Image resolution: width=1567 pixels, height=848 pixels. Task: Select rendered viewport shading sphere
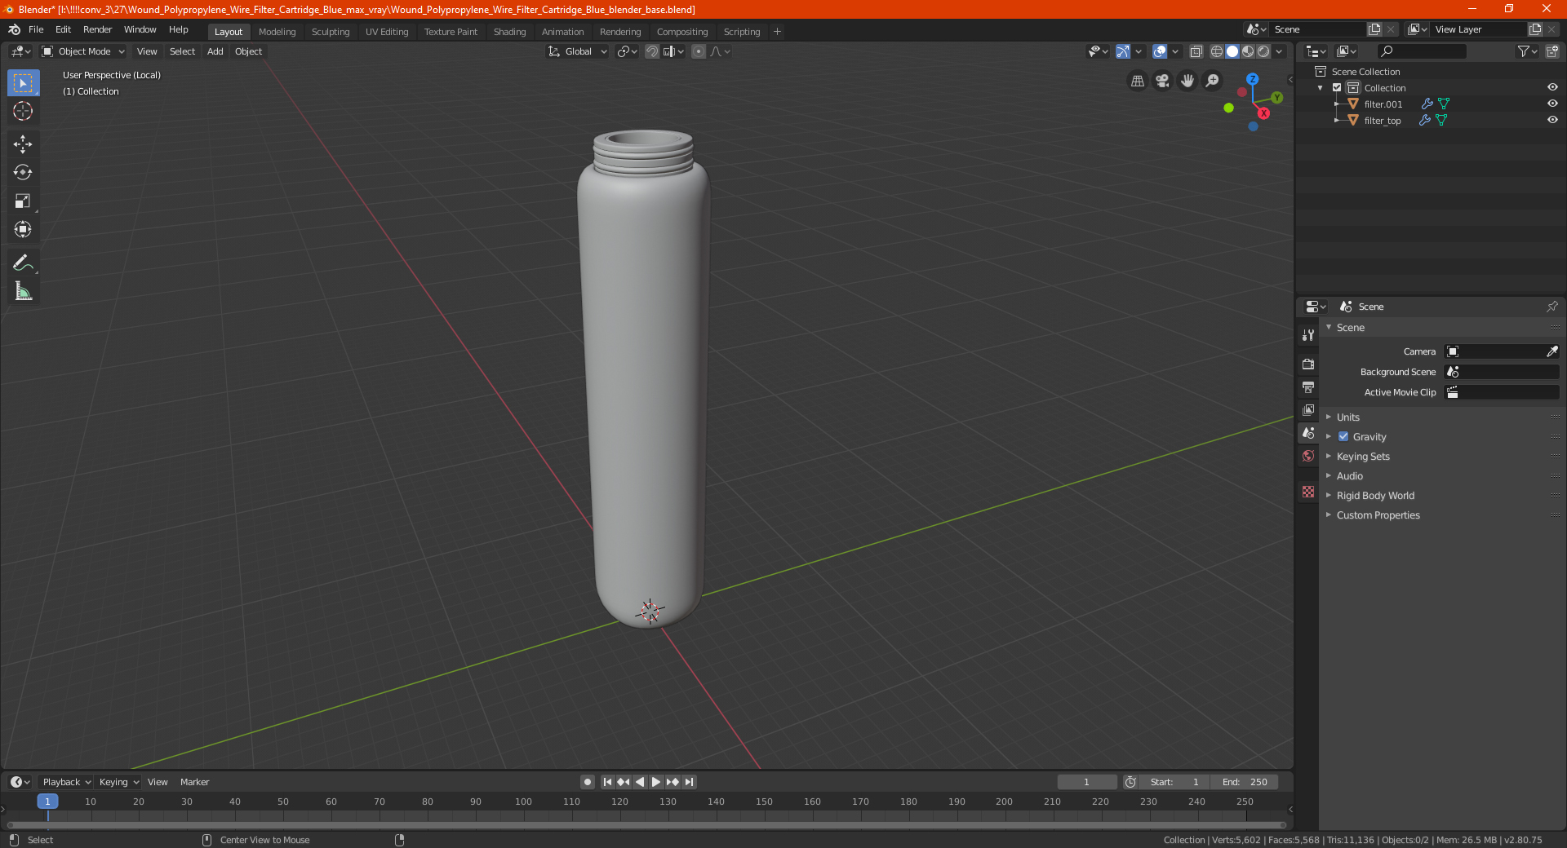point(1263,51)
